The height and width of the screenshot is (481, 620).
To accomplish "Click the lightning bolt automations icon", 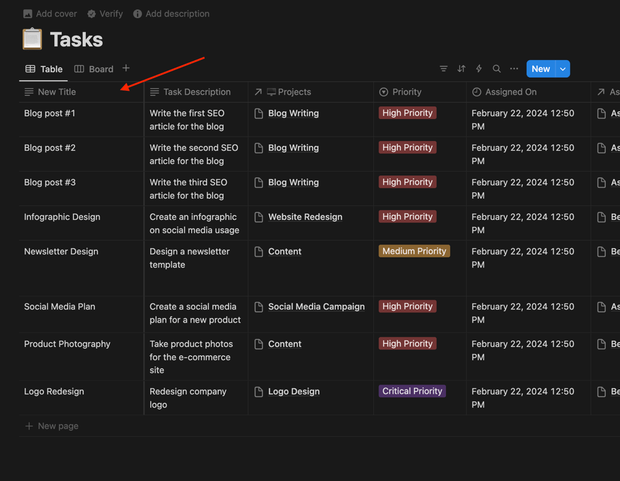I will coord(479,69).
